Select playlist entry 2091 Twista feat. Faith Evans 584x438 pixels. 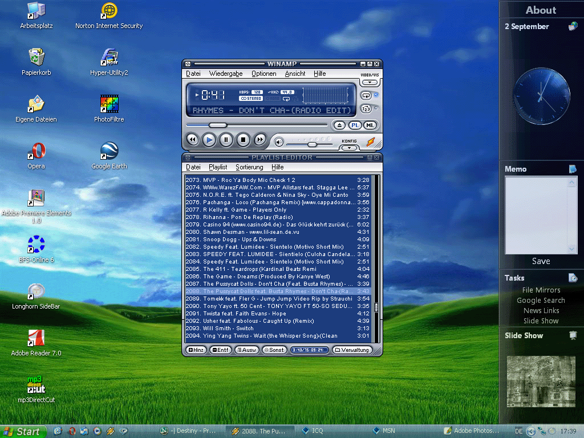pyautogui.click(x=278, y=314)
